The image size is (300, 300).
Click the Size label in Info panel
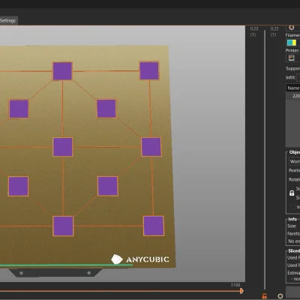(x=292, y=226)
